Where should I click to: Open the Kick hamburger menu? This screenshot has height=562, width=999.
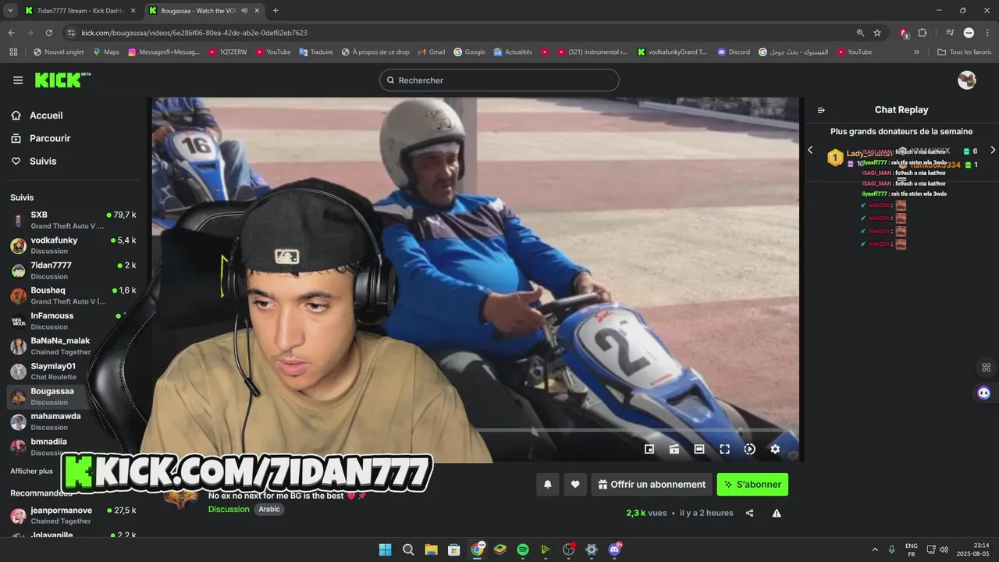tap(18, 80)
